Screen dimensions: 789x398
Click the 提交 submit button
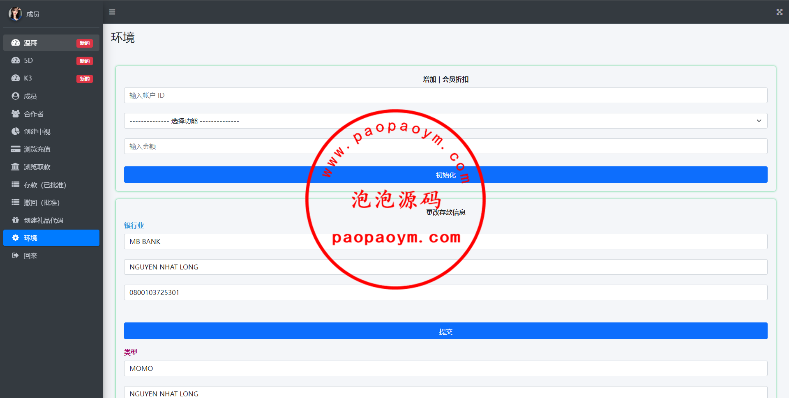[x=445, y=331]
